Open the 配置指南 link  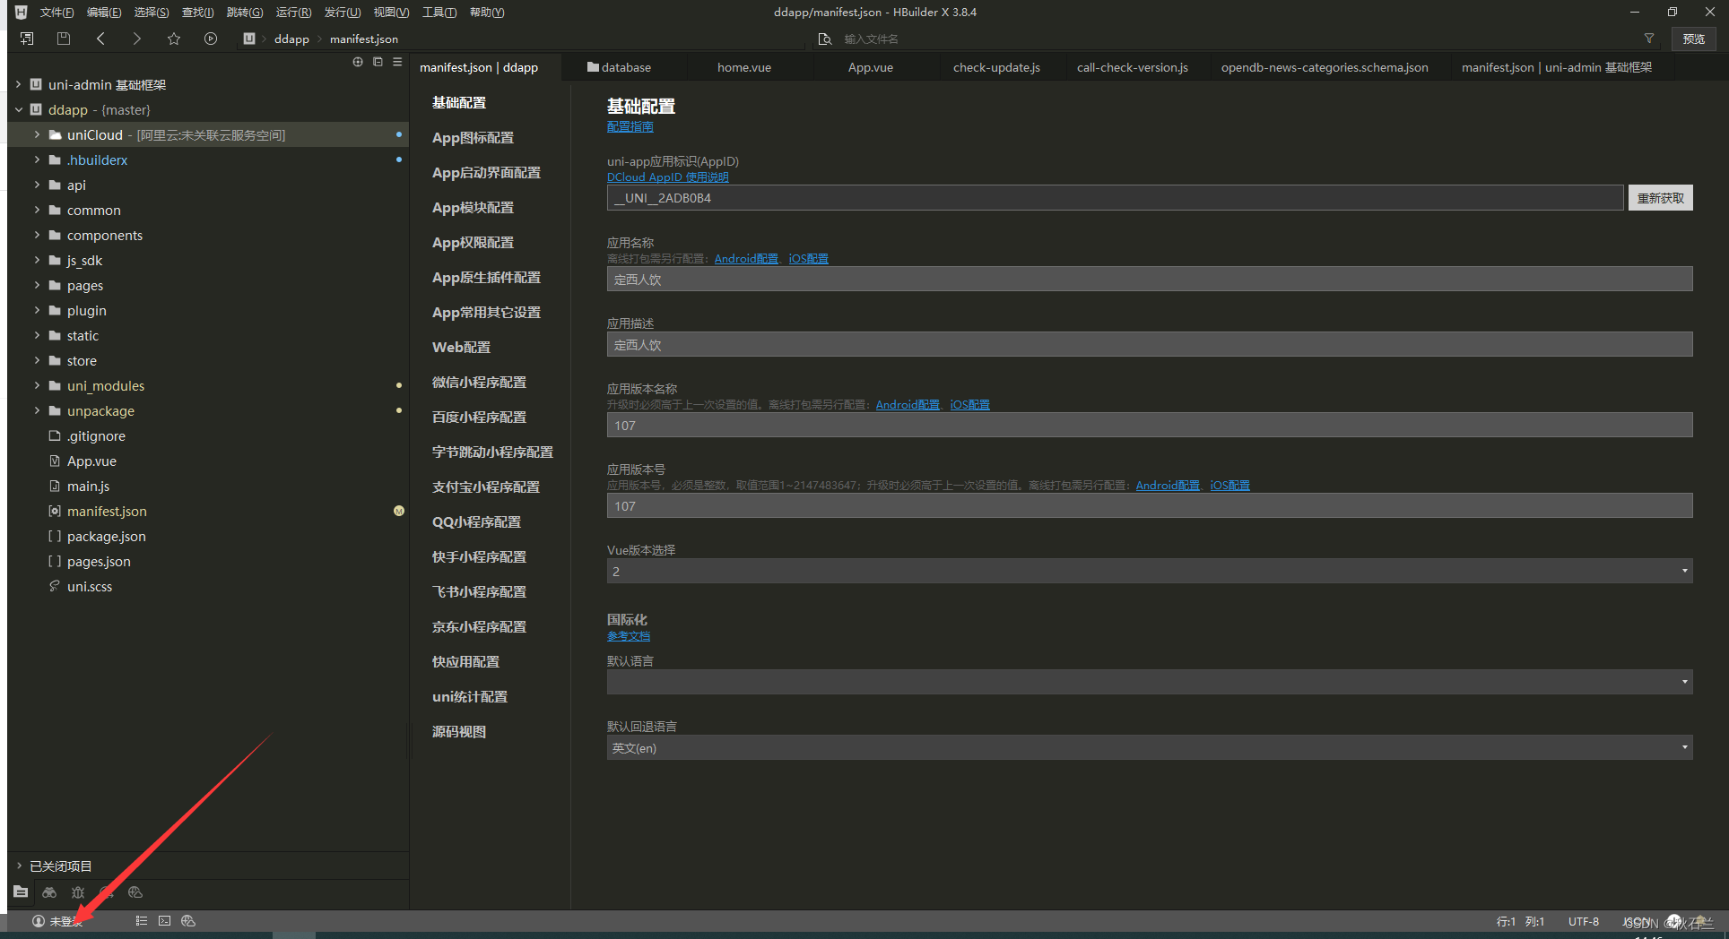coord(630,127)
